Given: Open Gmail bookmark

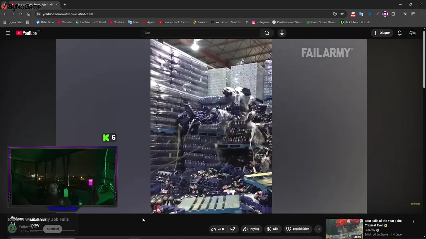Looking at the screenshot, I should 100,22.
